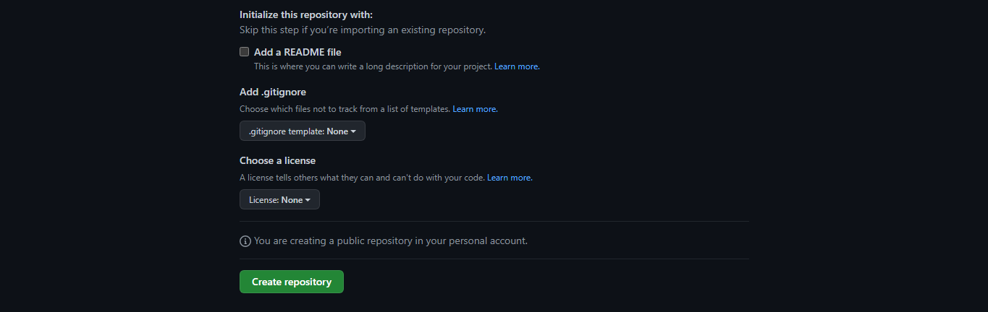The width and height of the screenshot is (988, 312).
Task: Click 'A license tells others' description text
Action: pyautogui.click(x=362, y=178)
